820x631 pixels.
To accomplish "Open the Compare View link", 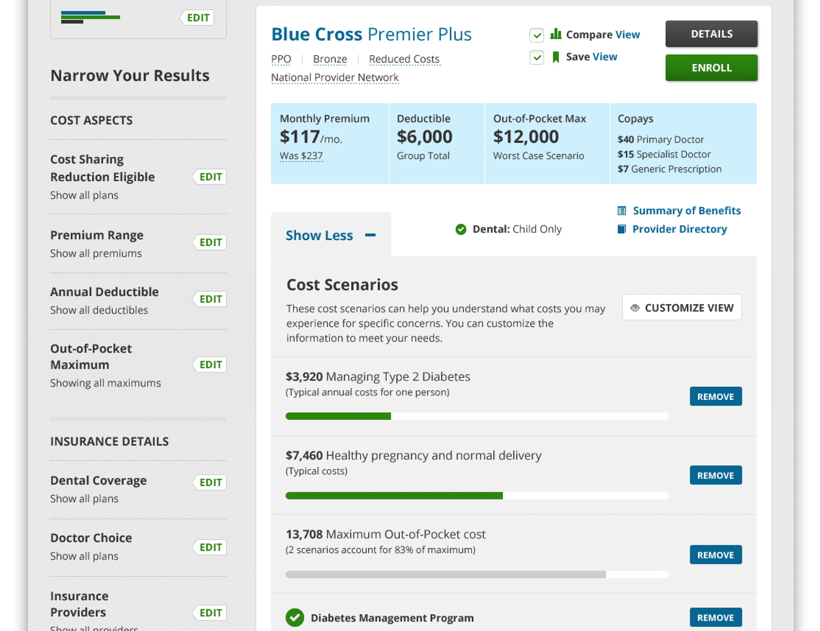I will coord(627,35).
